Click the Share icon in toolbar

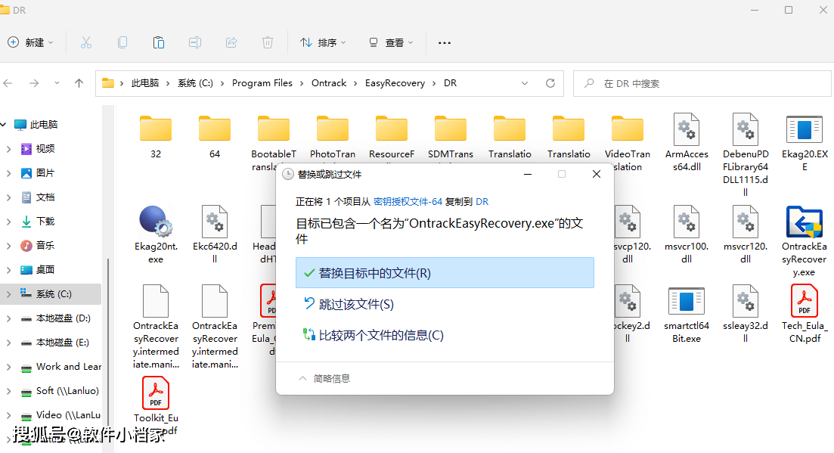click(x=231, y=42)
